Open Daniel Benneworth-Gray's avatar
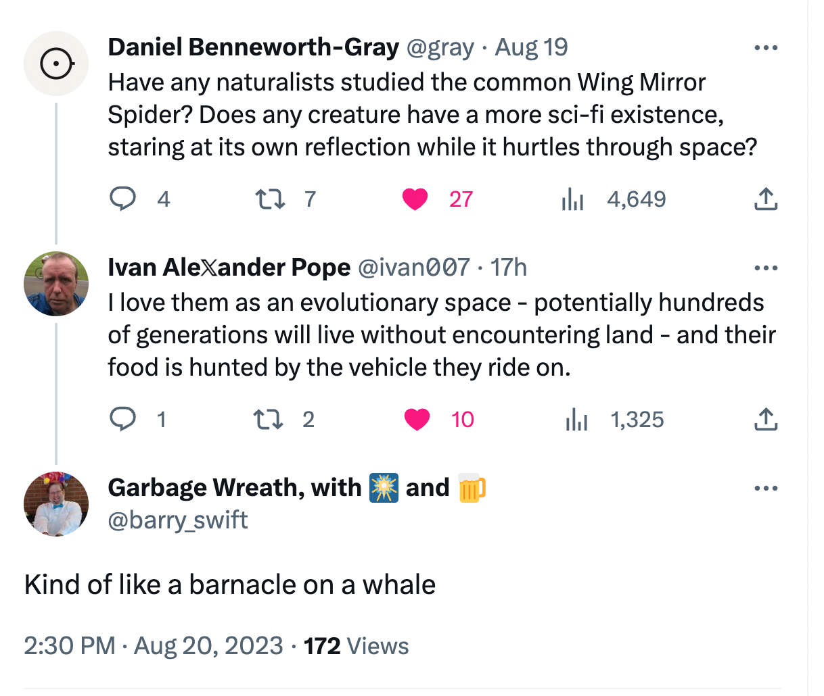 56,64
